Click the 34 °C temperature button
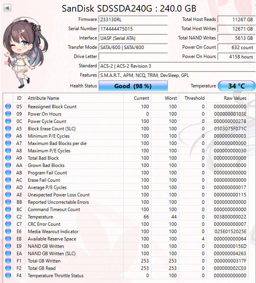This screenshot has height=283, width=256. 237,86
